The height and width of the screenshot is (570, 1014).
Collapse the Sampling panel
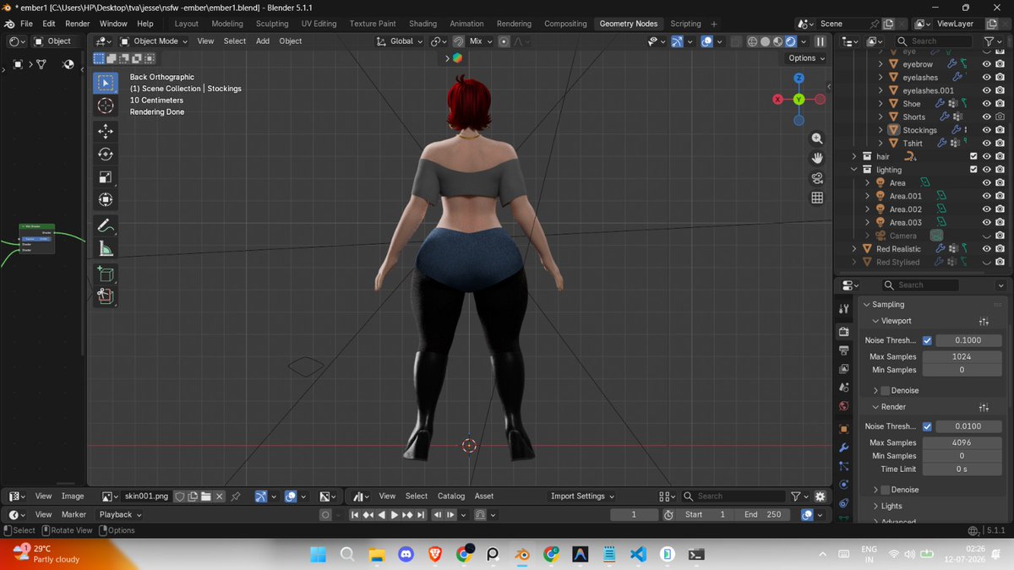click(867, 304)
